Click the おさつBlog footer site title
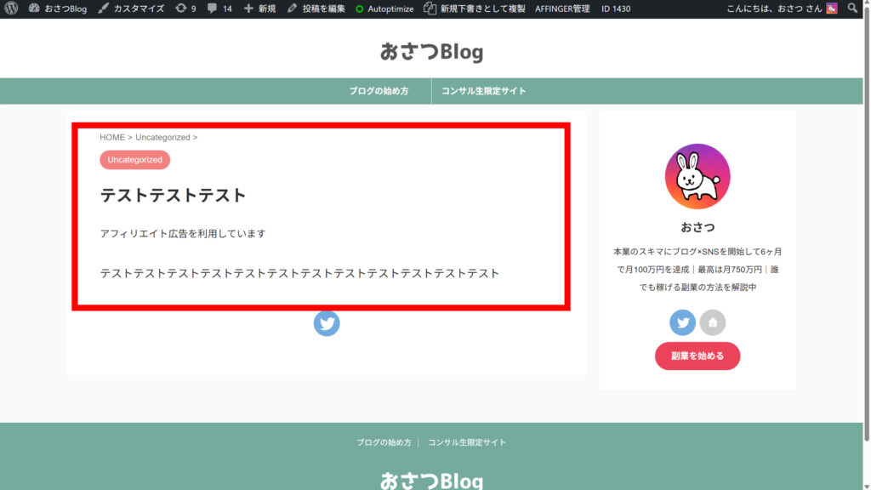871x490 pixels. [431, 481]
